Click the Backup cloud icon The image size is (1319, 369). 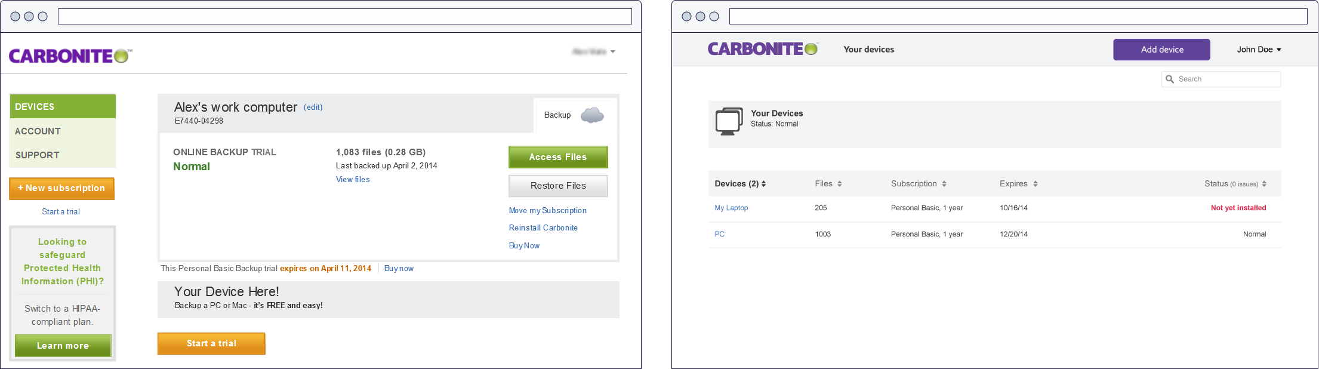(592, 115)
